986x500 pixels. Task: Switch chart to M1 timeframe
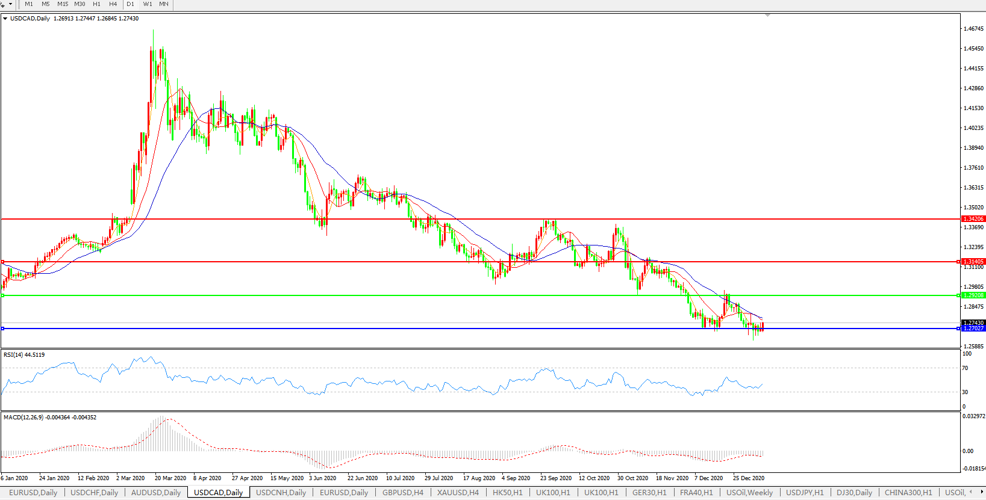coord(29,4)
